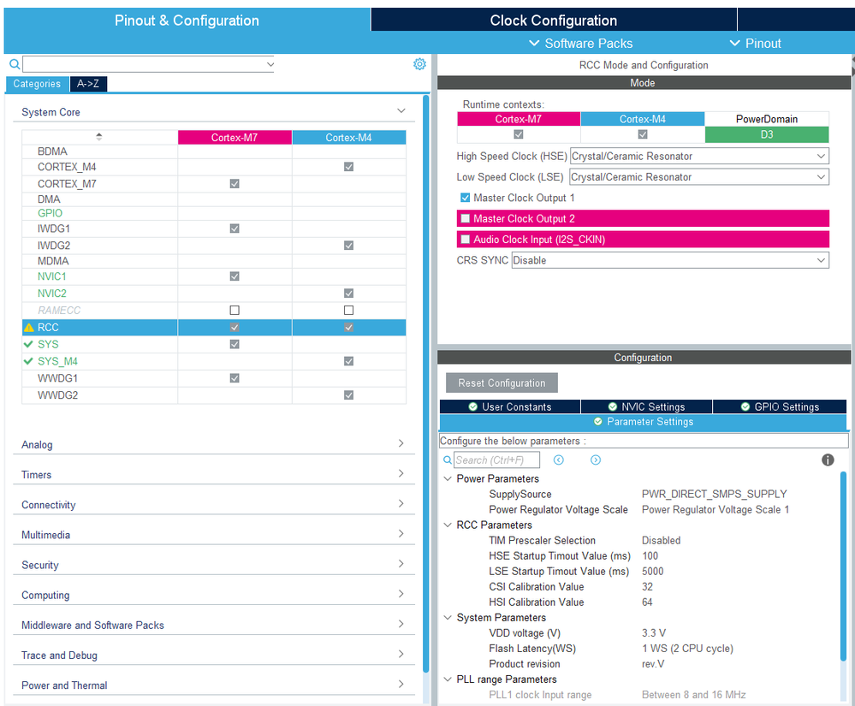Click the search magnifier icon in categories panel
Viewport: 855px width, 706px height.
click(15, 64)
